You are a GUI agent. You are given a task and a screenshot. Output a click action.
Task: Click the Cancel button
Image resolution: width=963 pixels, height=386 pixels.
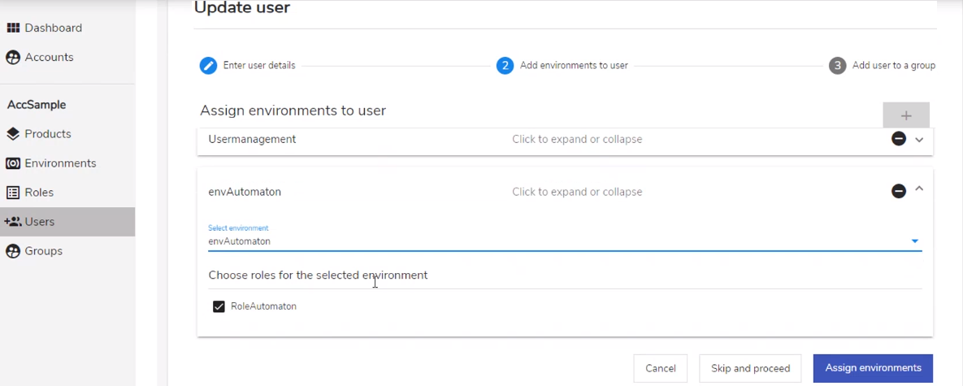coord(660,368)
